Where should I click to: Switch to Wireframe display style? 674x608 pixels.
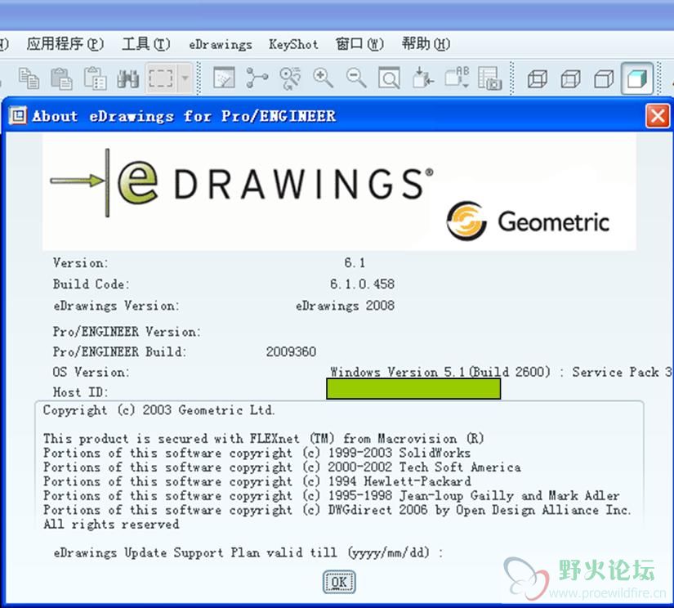(538, 79)
